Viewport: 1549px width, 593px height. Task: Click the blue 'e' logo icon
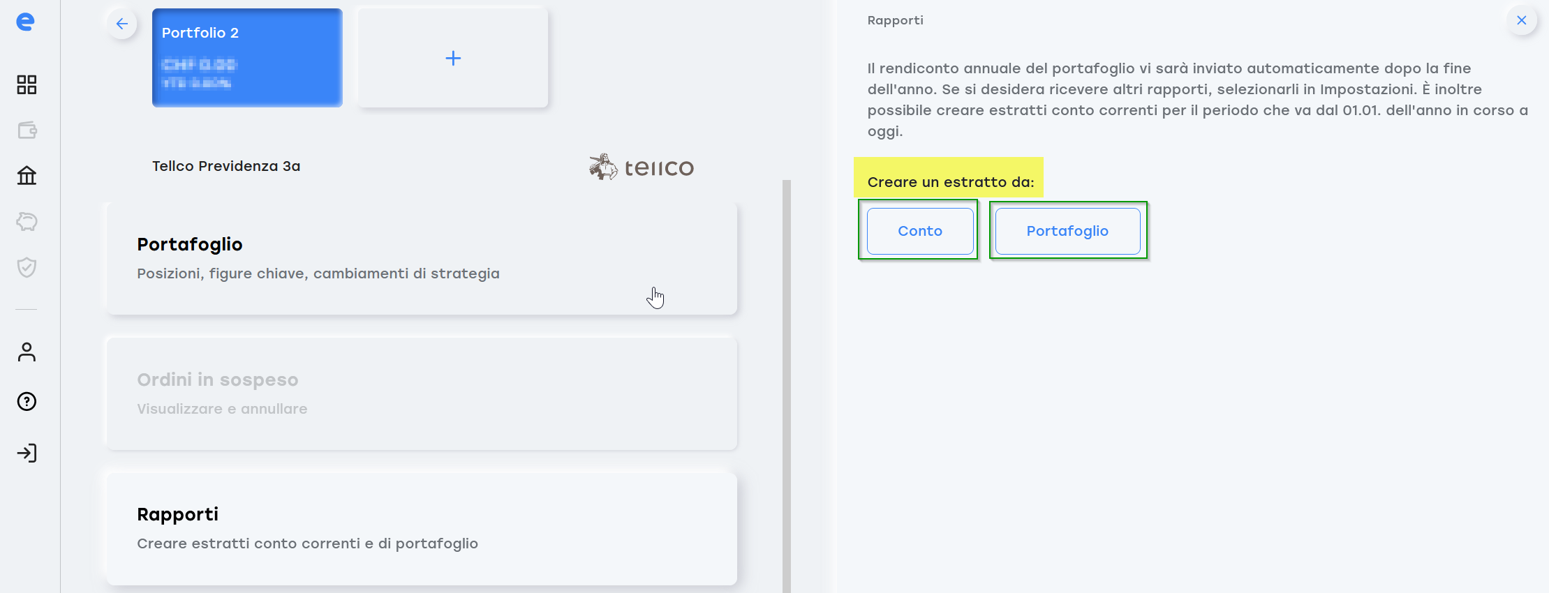click(x=26, y=22)
